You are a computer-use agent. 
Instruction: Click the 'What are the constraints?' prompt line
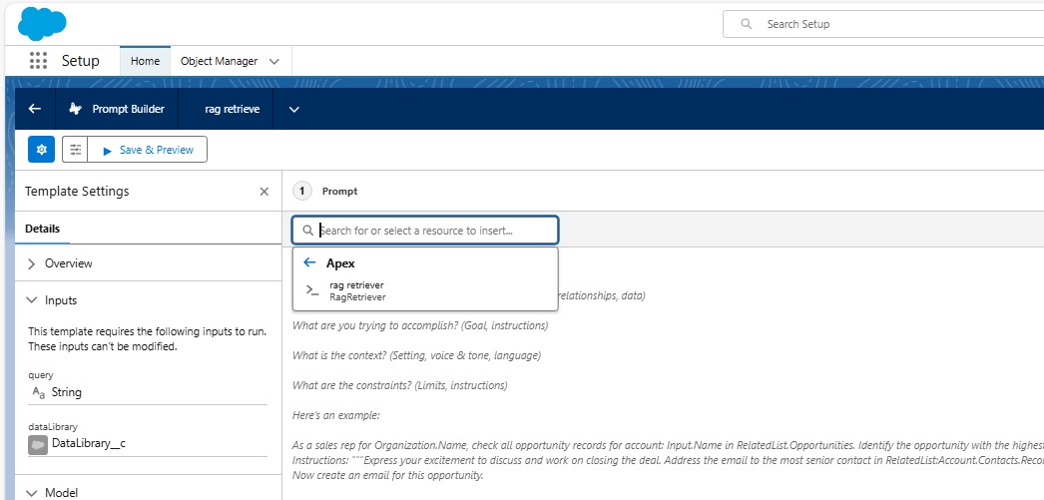click(x=399, y=385)
